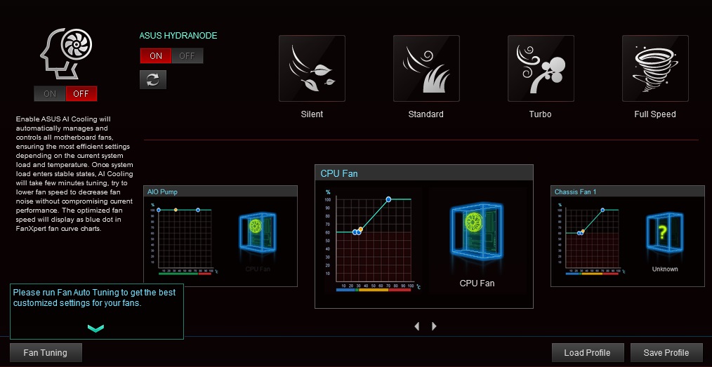This screenshot has width=712, height=367.
Task: Select the CPU Fan panel title
Action: [x=339, y=173]
